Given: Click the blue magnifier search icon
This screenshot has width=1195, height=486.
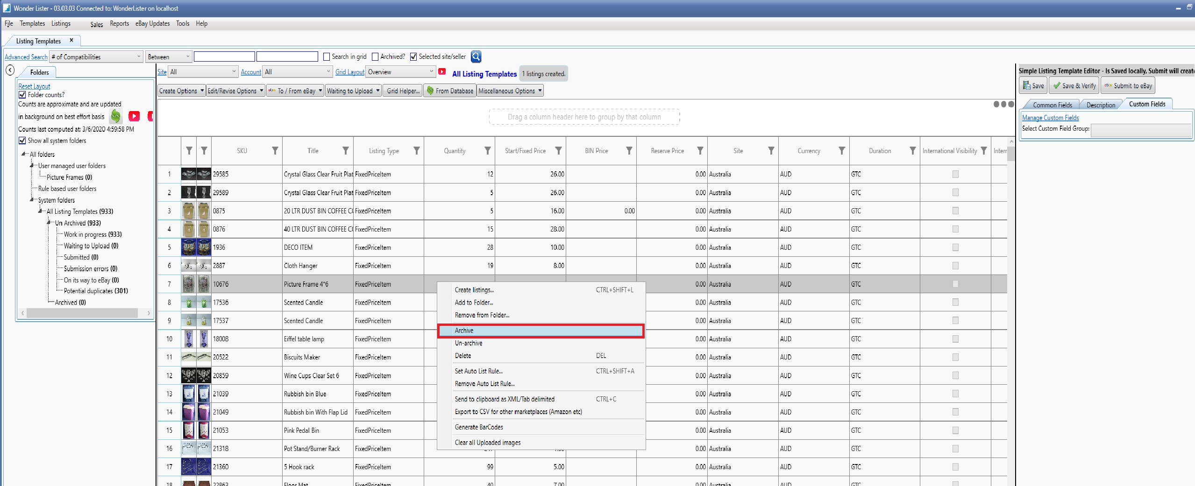Looking at the screenshot, I should (x=476, y=56).
